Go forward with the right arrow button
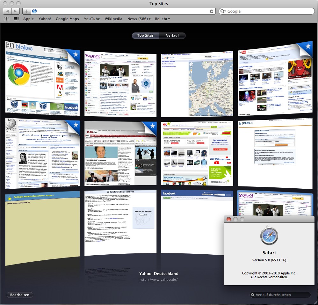The height and width of the screenshot is (305, 318). (x=15, y=11)
